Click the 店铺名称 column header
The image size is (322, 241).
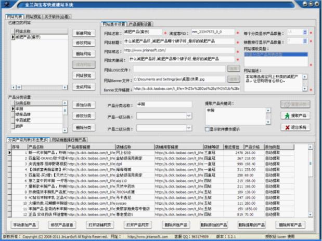pyautogui.click(x=135, y=147)
